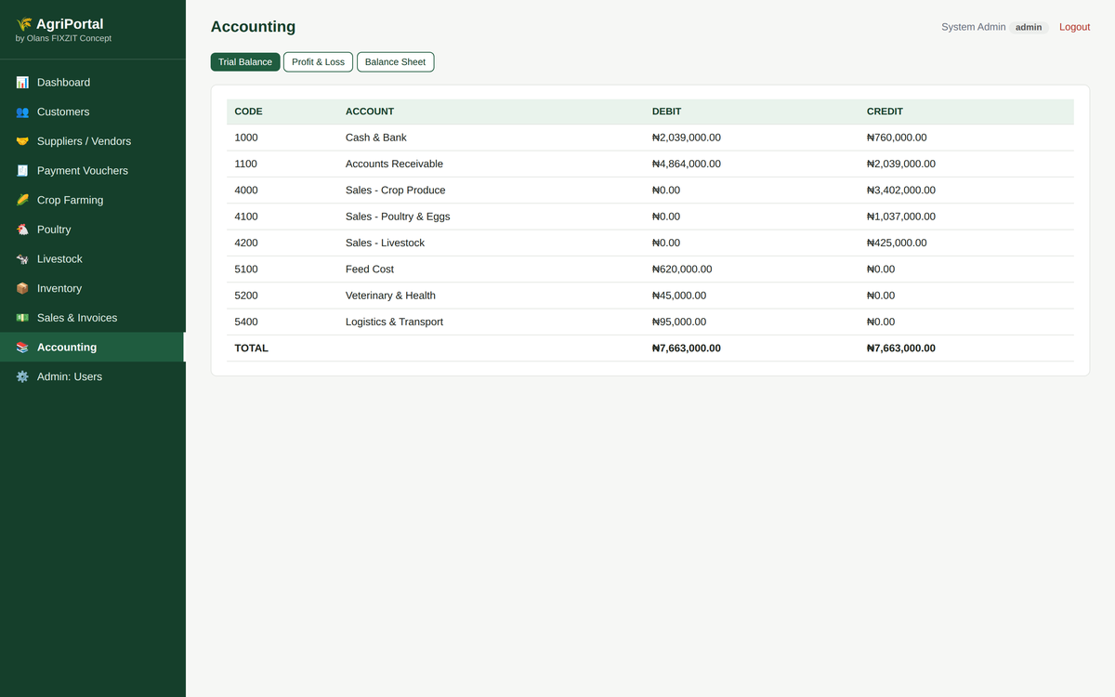Click the ₦760,000.00 credit value

pos(897,138)
